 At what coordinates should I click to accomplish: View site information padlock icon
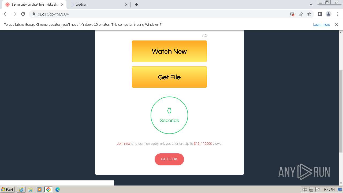[34, 14]
